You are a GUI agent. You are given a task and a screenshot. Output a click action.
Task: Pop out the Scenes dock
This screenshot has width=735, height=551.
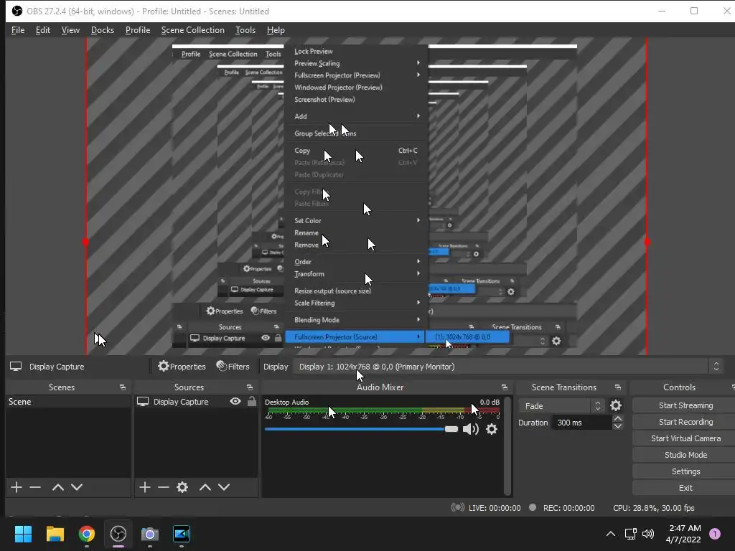pos(123,387)
